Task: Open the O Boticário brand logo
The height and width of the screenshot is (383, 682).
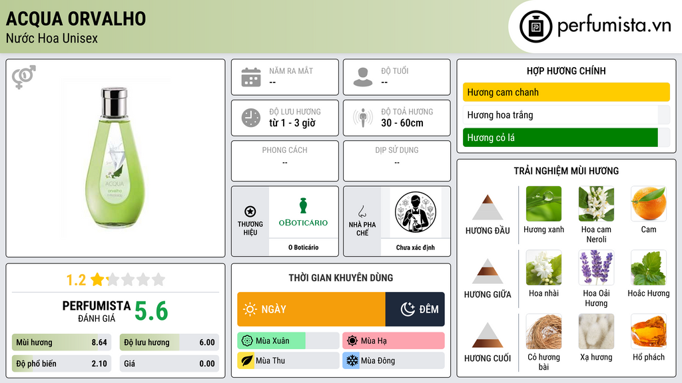Action: [x=303, y=213]
